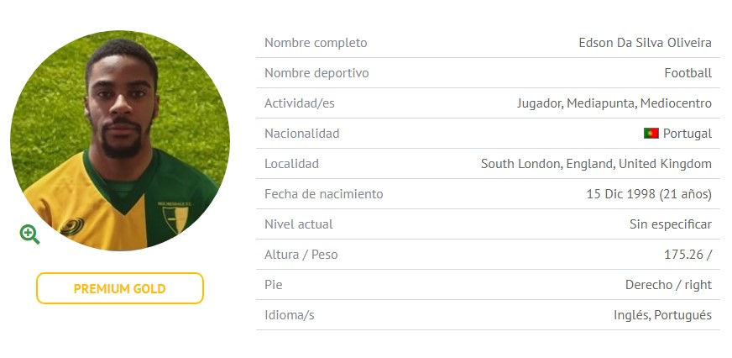The width and height of the screenshot is (732, 358).
Task: Click the birth date 15 Dic 1998
Action: tap(621, 194)
